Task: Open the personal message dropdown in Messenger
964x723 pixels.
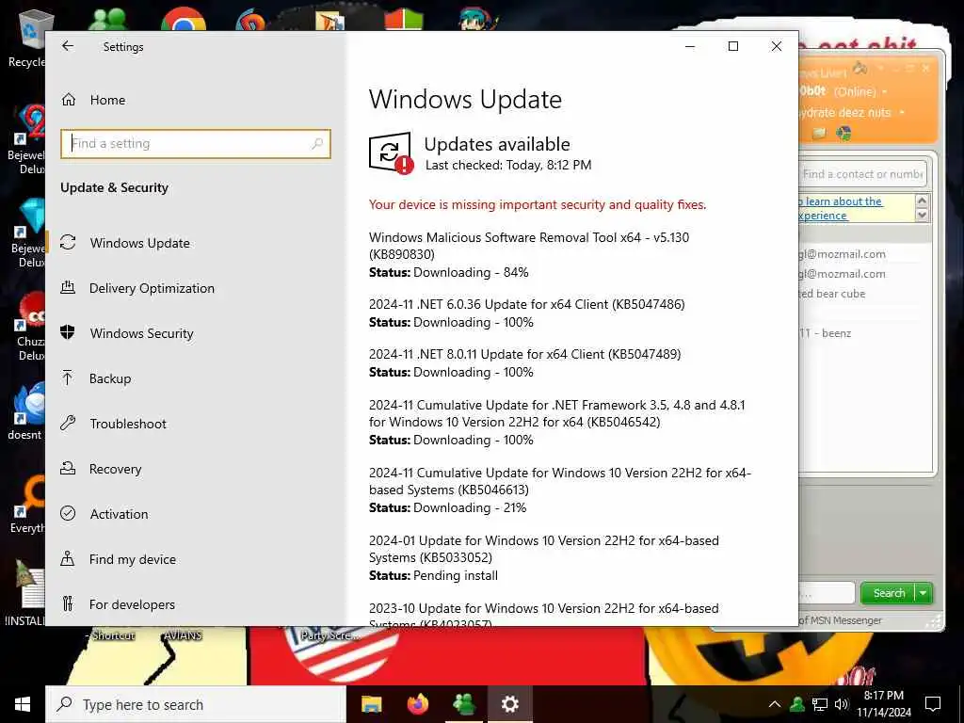Action: pyautogui.click(x=902, y=113)
